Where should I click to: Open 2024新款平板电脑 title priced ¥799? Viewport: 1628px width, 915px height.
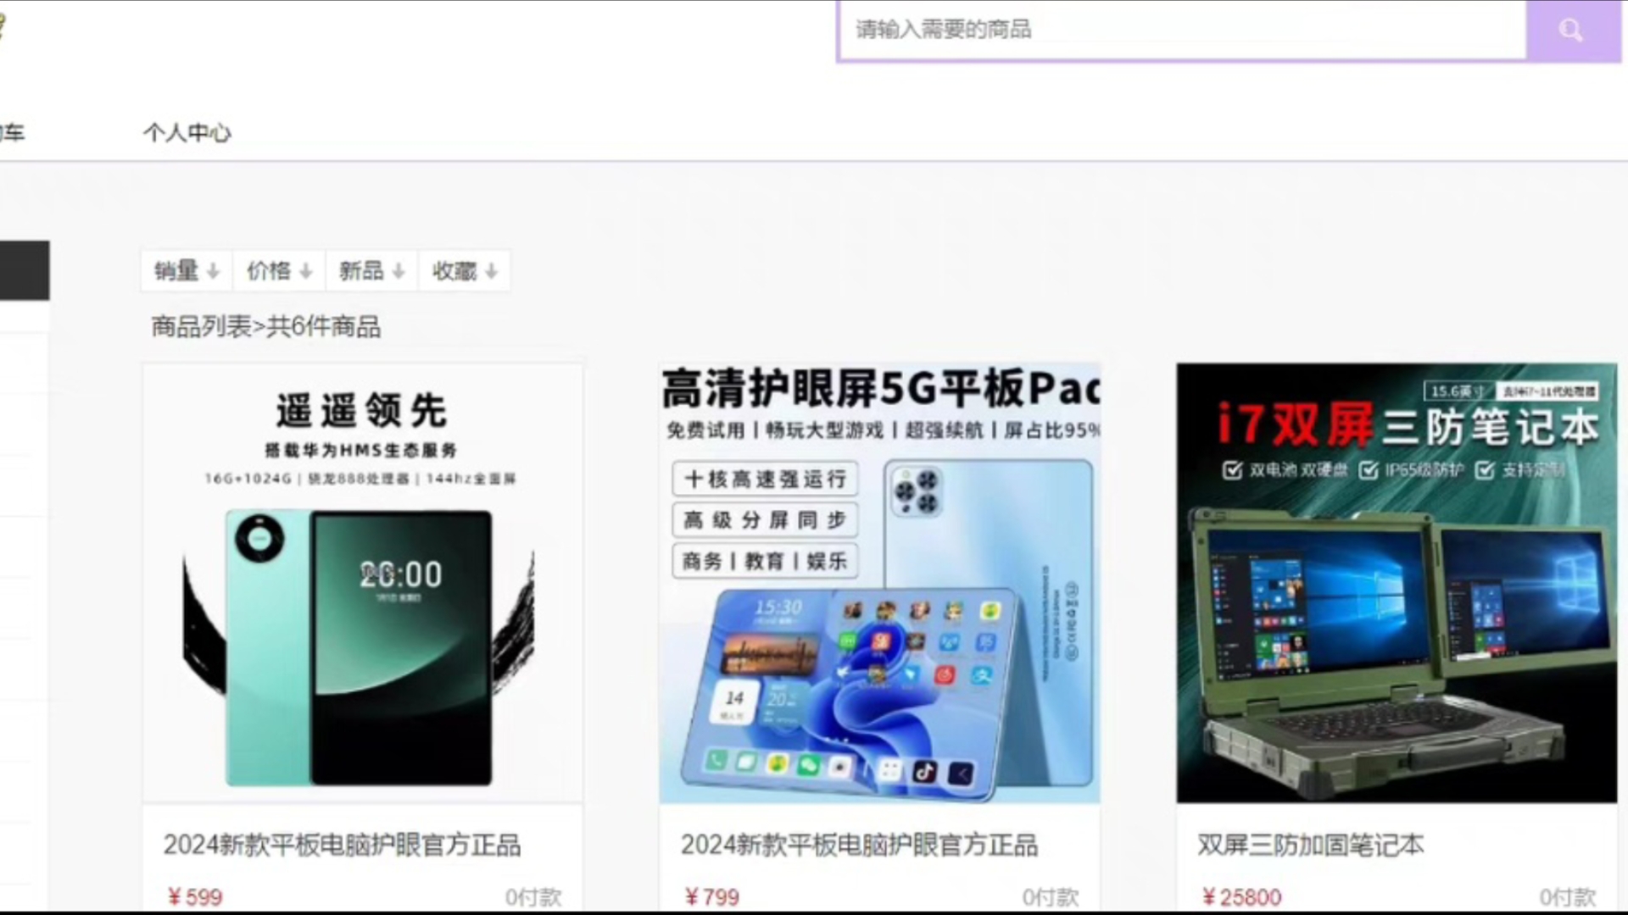[859, 845]
